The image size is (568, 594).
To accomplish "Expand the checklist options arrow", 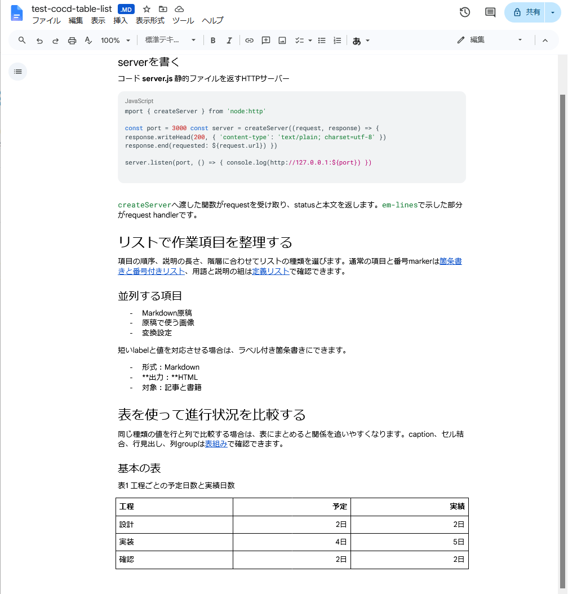I will (310, 41).
